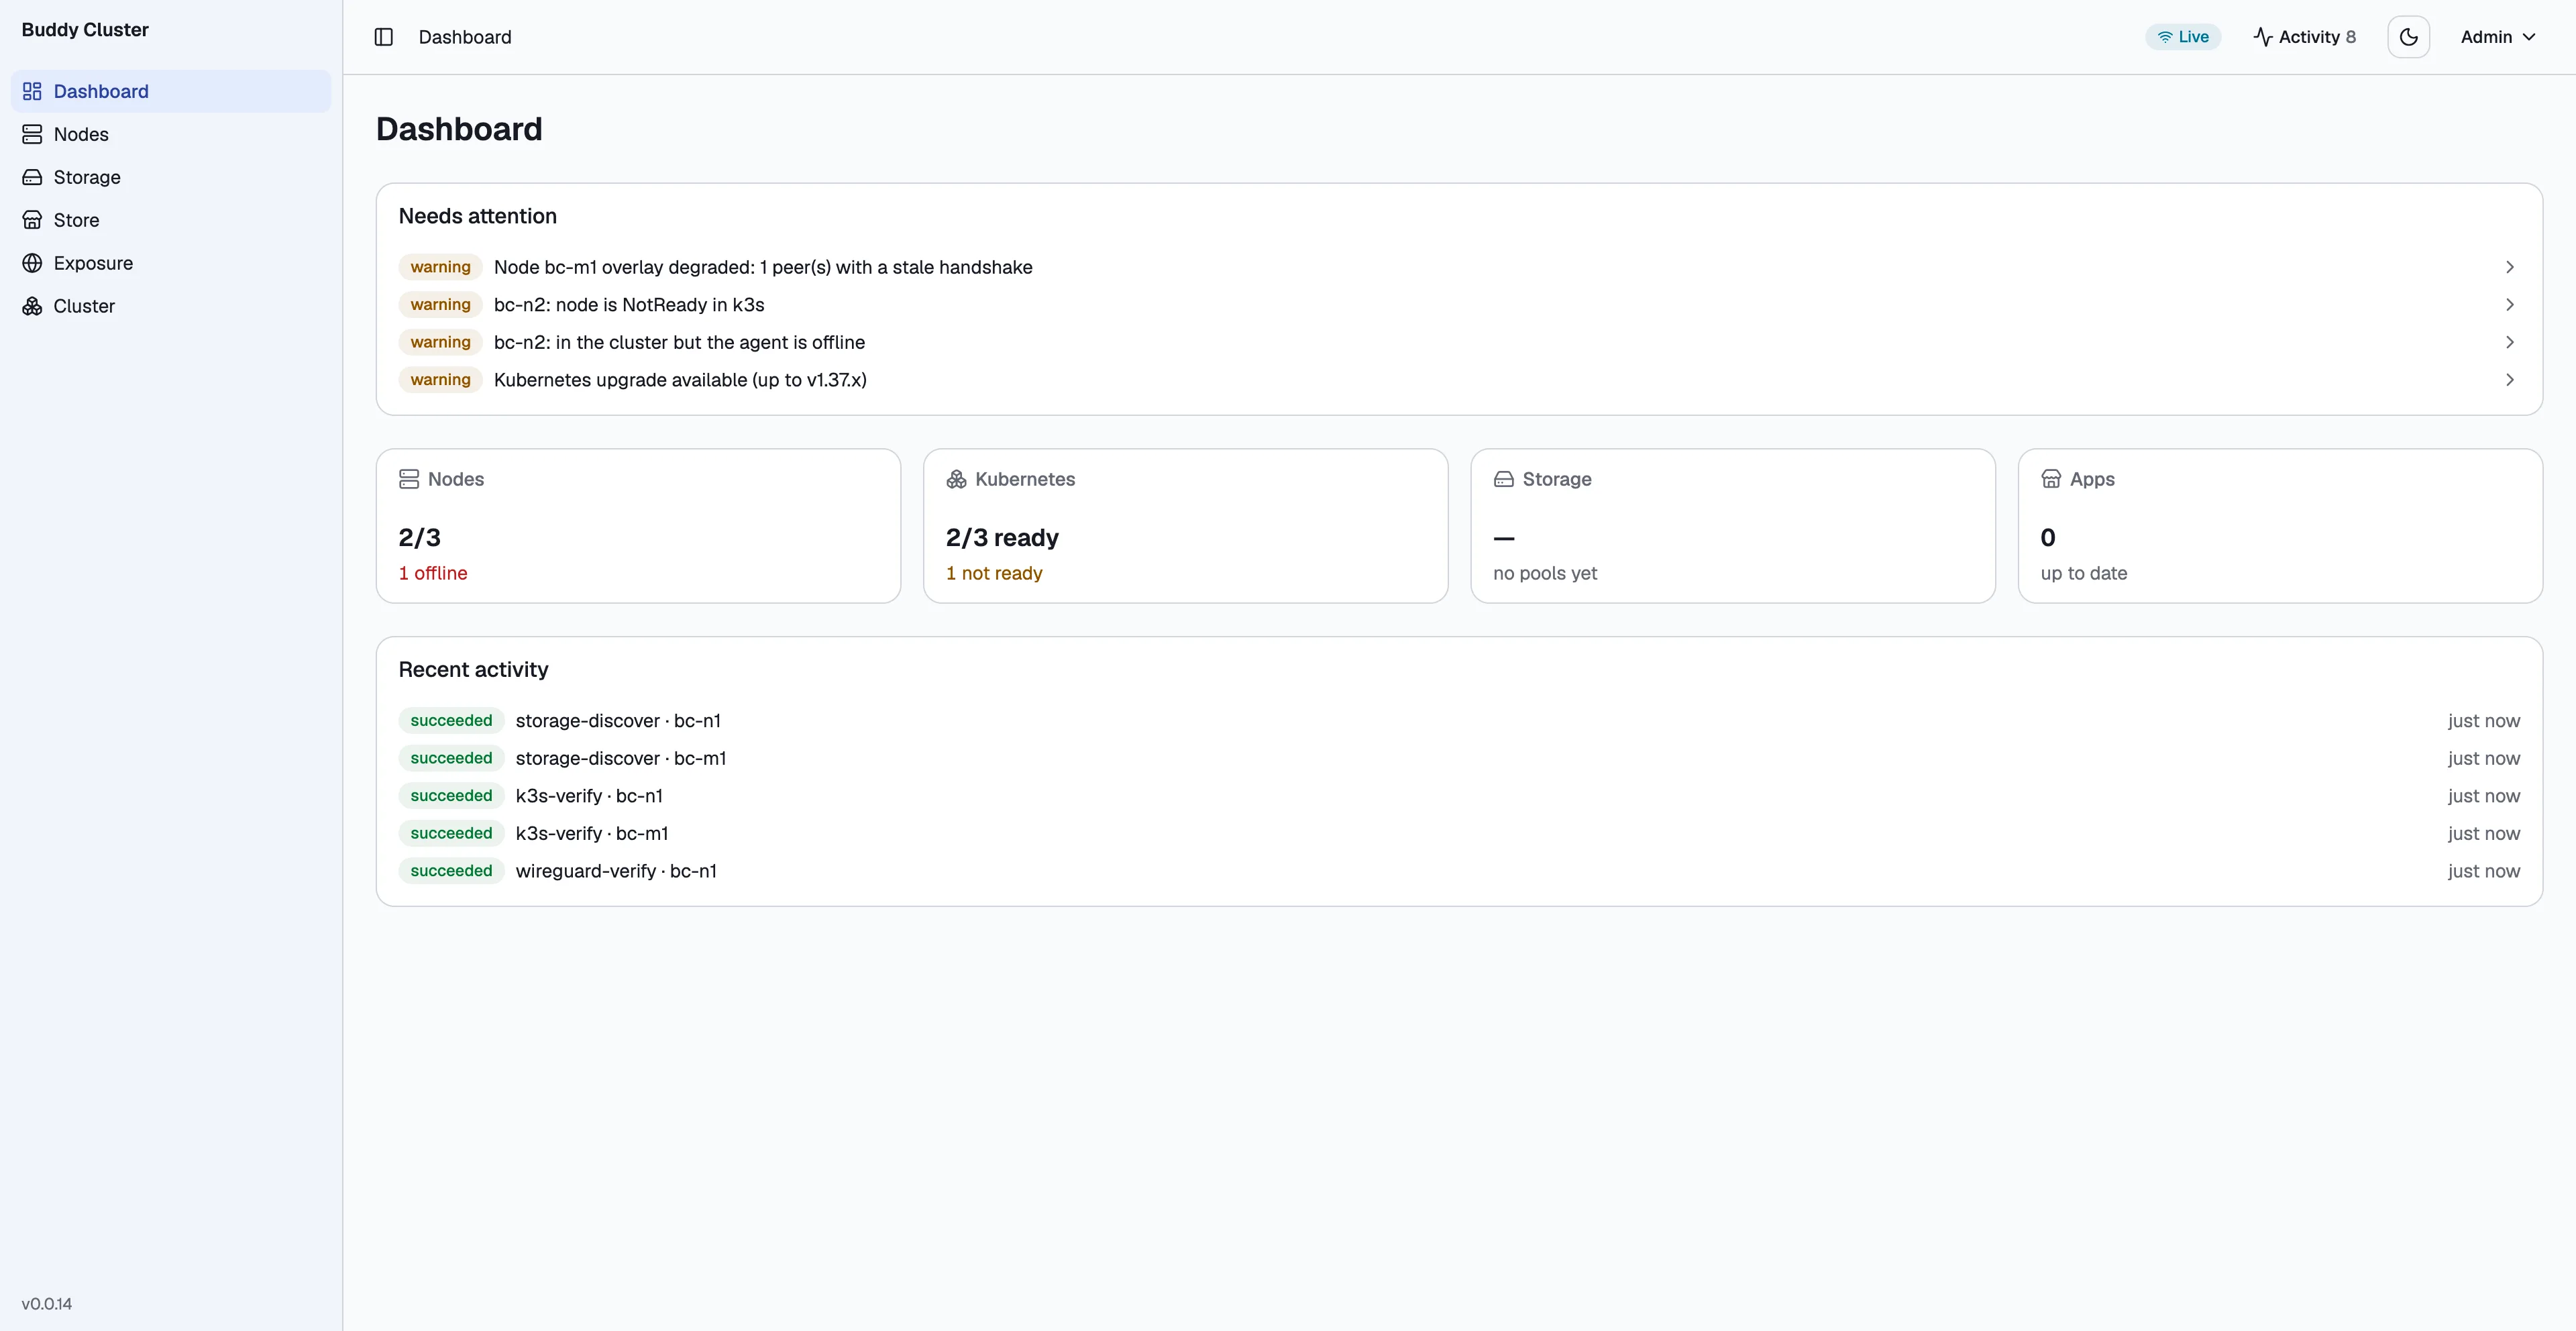2576x1331 pixels.
Task: Click the Buddy Cluster title
Action: tap(85, 30)
